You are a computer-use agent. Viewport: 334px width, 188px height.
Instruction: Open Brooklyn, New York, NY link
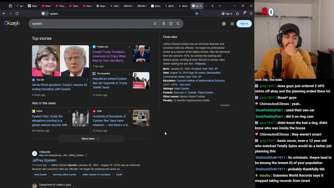(205, 69)
